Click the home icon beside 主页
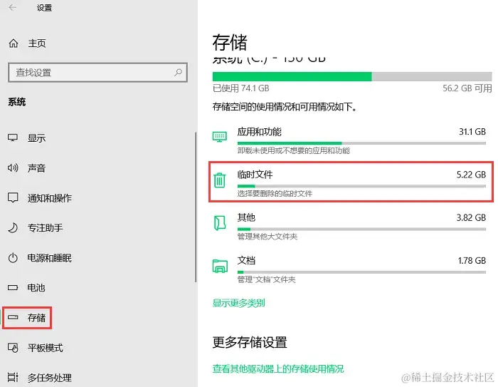The height and width of the screenshot is (387, 498). pos(14,43)
